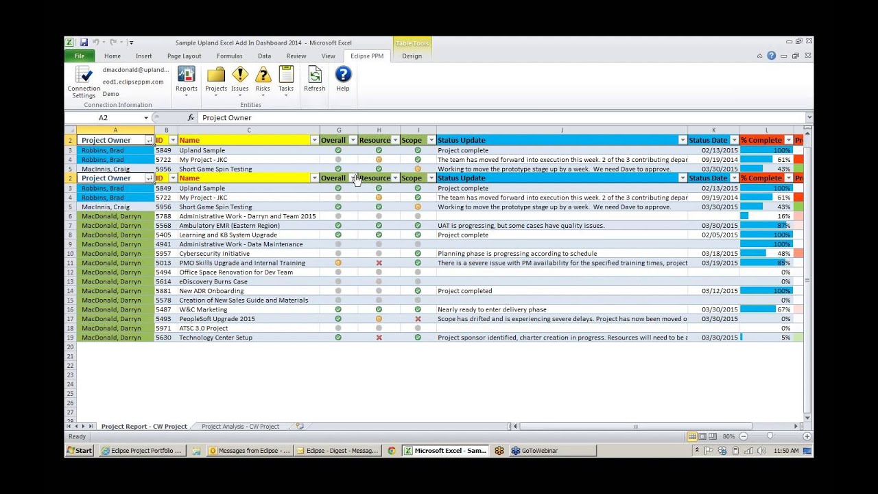Click the formula bar containing Project Owner
The image size is (878, 494).
click(501, 117)
